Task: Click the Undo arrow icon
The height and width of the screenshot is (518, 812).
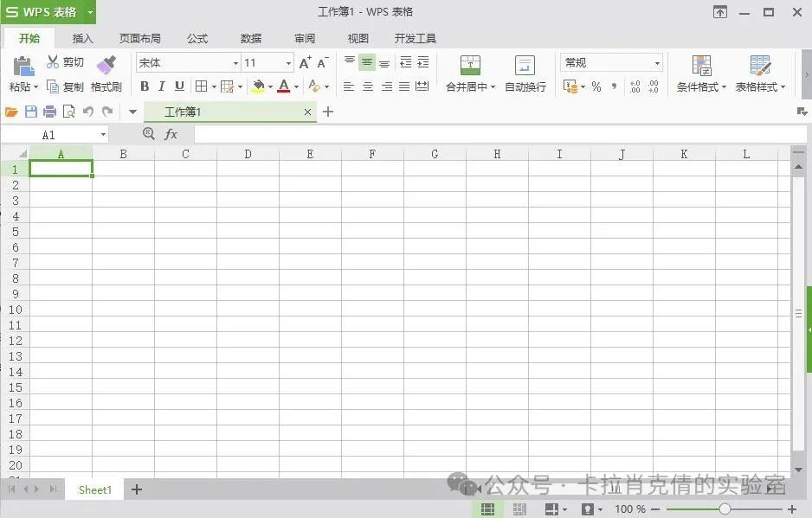Action: pyautogui.click(x=87, y=112)
